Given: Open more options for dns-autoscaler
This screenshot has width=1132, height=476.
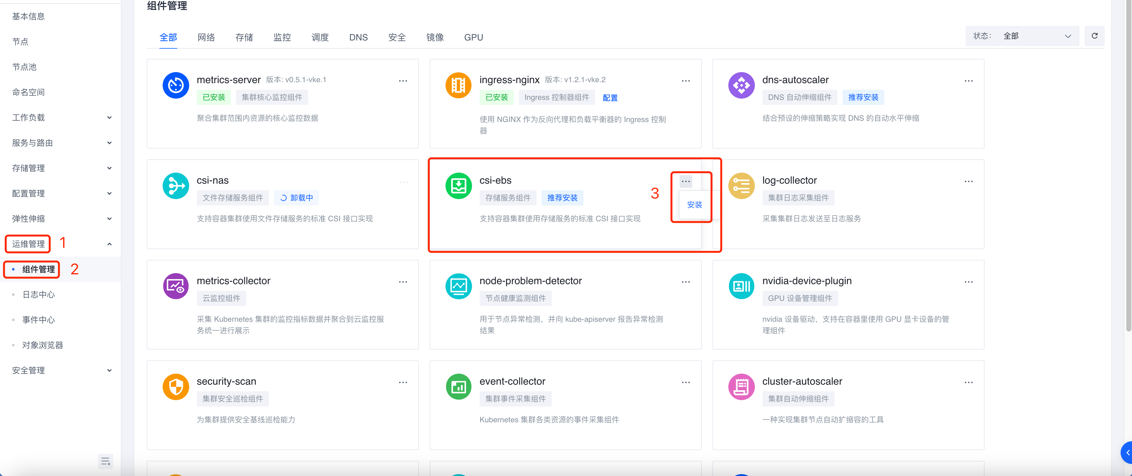Looking at the screenshot, I should pyautogui.click(x=968, y=81).
